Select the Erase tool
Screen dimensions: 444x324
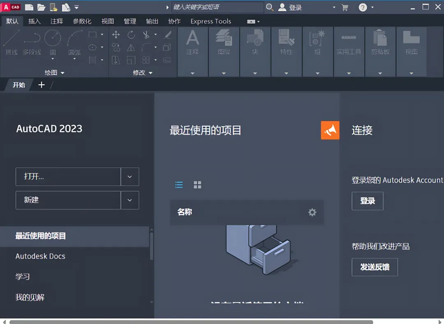coord(167,35)
